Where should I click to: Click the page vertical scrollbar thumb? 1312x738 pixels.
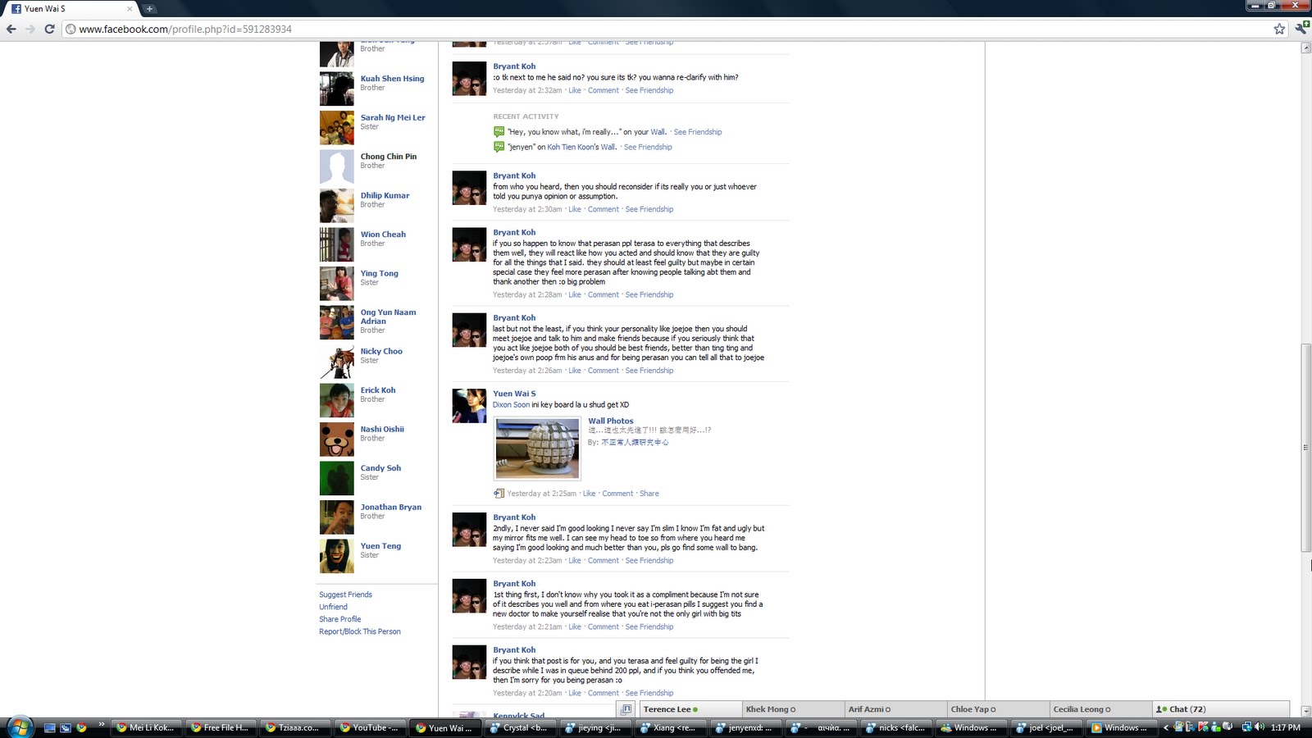pos(1306,448)
